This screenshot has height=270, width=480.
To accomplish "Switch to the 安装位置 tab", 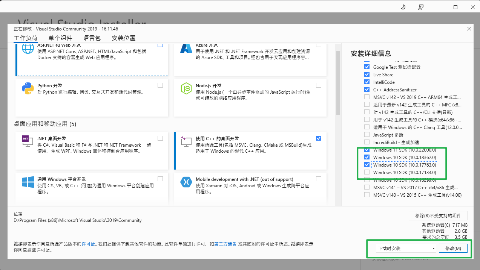I will pos(124,38).
